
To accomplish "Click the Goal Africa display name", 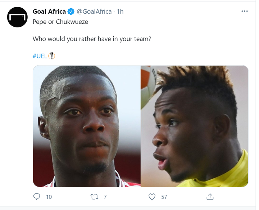I will [x=49, y=12].
